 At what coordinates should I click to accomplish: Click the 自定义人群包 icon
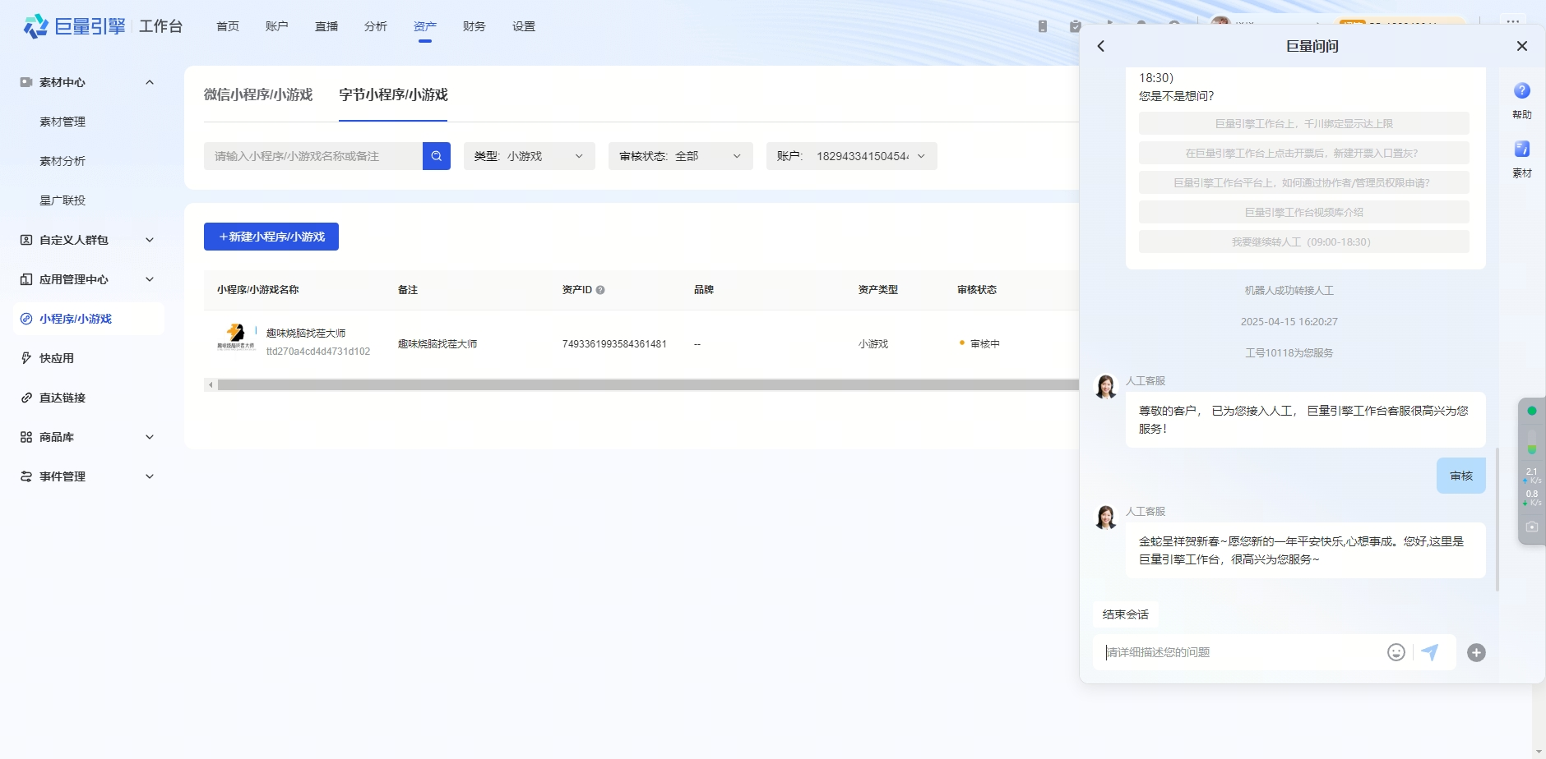click(26, 240)
